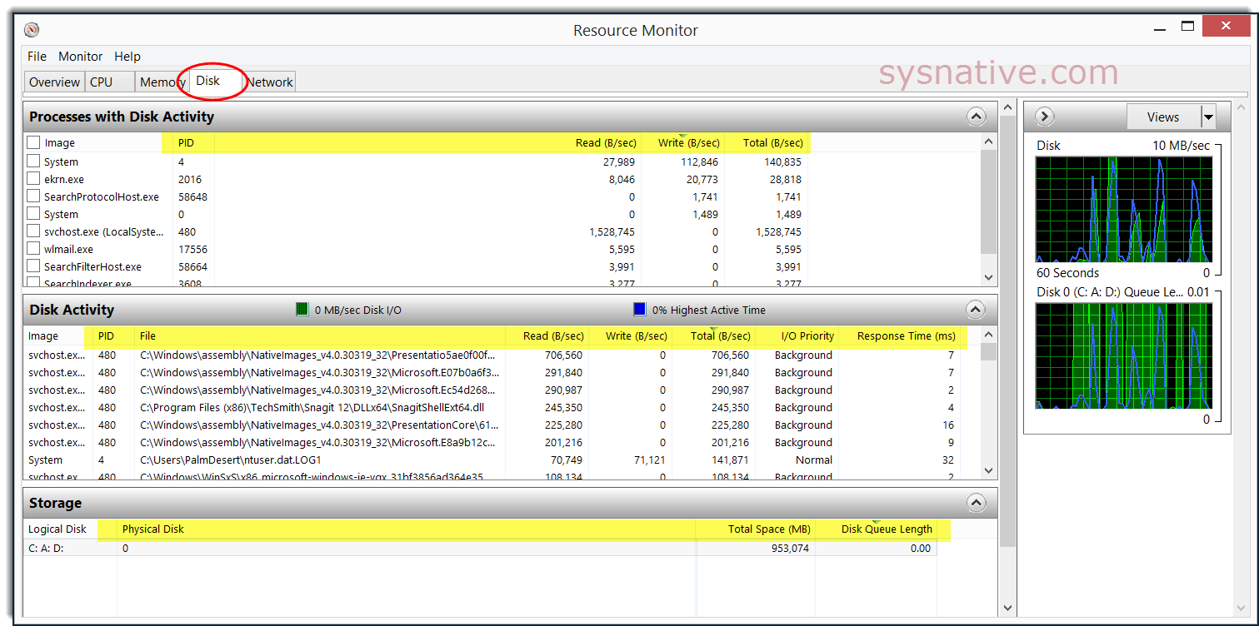Switch to the Memory tab
The height and width of the screenshot is (626, 1259).
(162, 82)
